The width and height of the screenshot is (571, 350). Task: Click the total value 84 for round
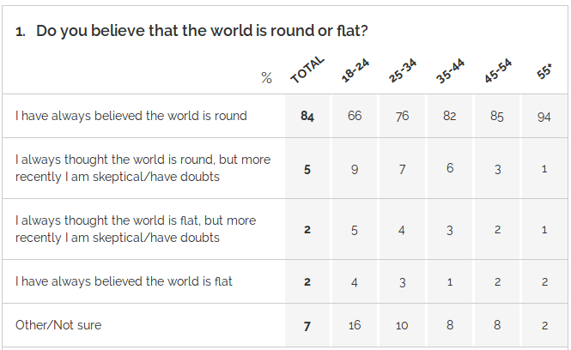(x=307, y=117)
